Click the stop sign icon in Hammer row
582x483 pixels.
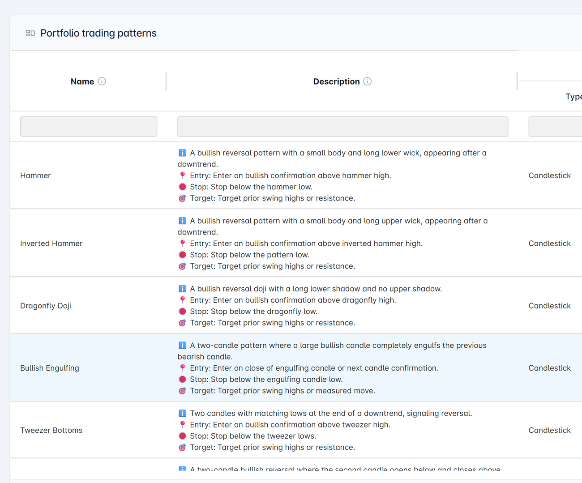182,187
